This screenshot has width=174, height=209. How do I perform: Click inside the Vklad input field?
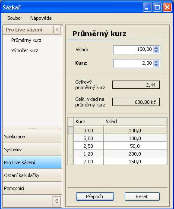(133, 50)
